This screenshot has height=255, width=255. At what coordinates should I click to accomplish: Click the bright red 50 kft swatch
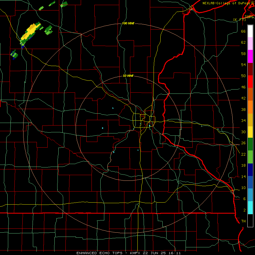pyautogui.click(x=250, y=82)
